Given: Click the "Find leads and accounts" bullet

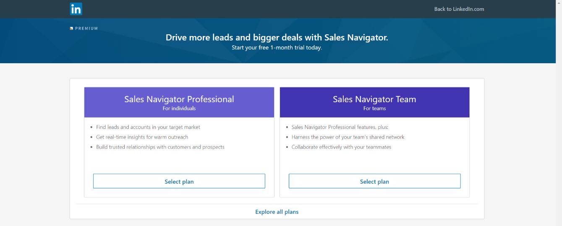Looking at the screenshot, I should pyautogui.click(x=148, y=127).
